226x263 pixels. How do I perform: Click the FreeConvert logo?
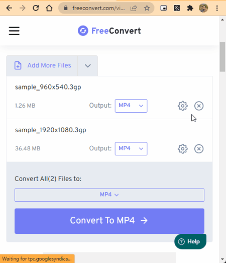pyautogui.click(x=109, y=31)
